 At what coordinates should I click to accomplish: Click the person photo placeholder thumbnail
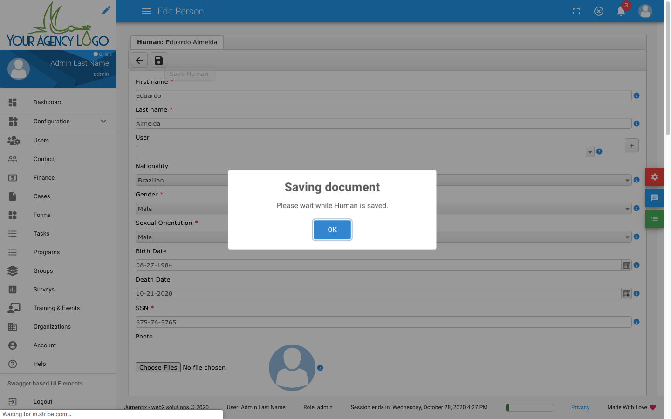point(292,367)
